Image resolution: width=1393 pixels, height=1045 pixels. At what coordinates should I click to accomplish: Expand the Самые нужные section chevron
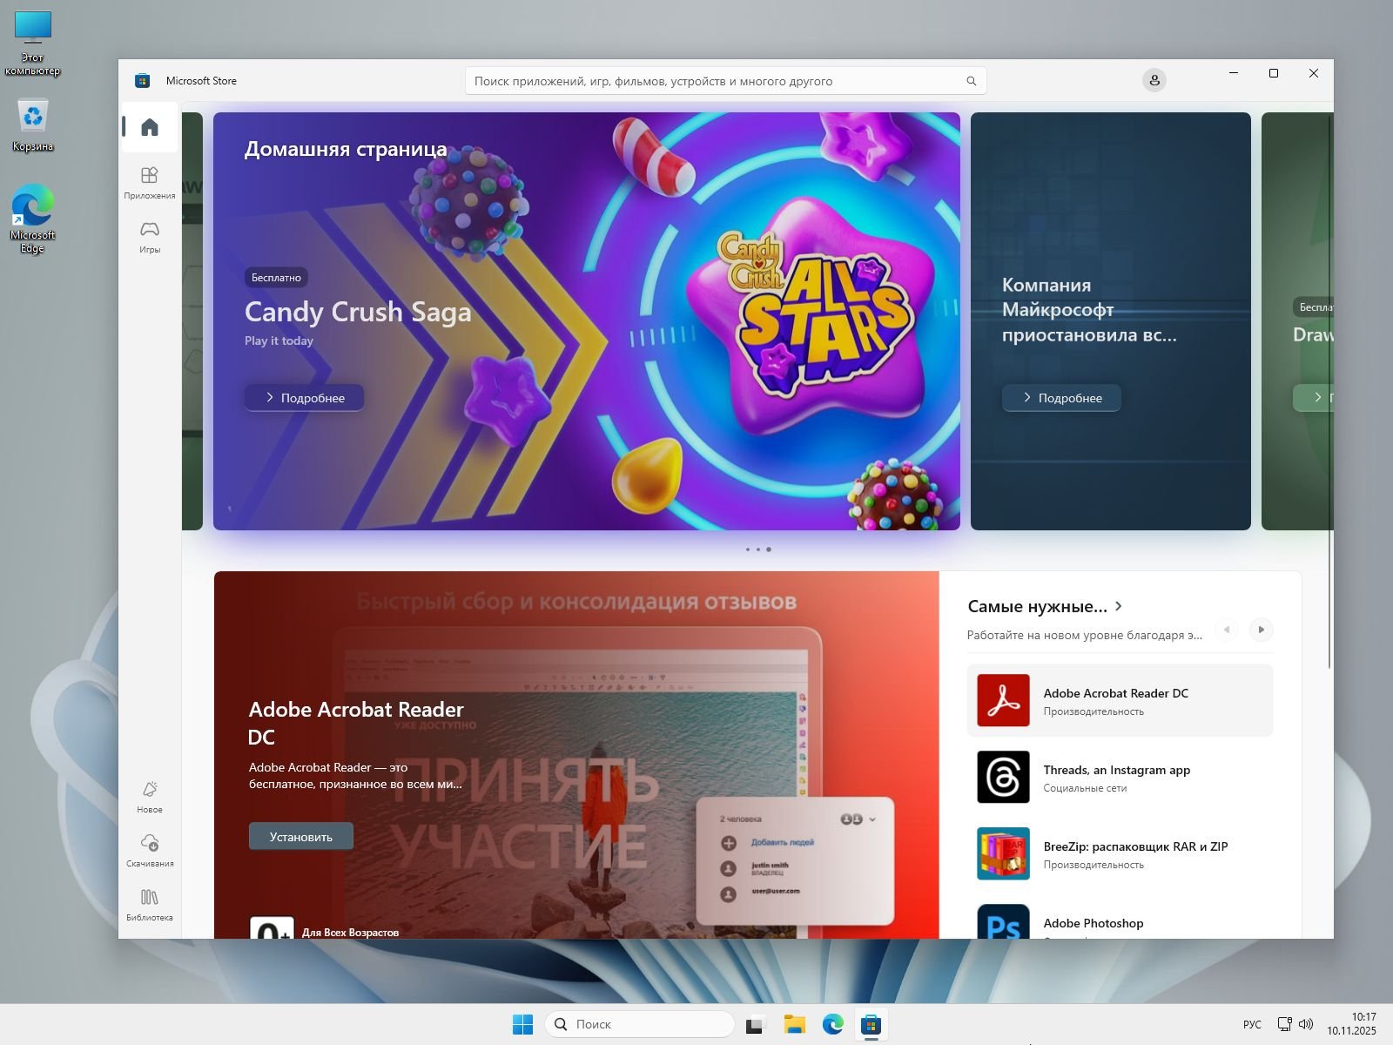click(x=1119, y=606)
